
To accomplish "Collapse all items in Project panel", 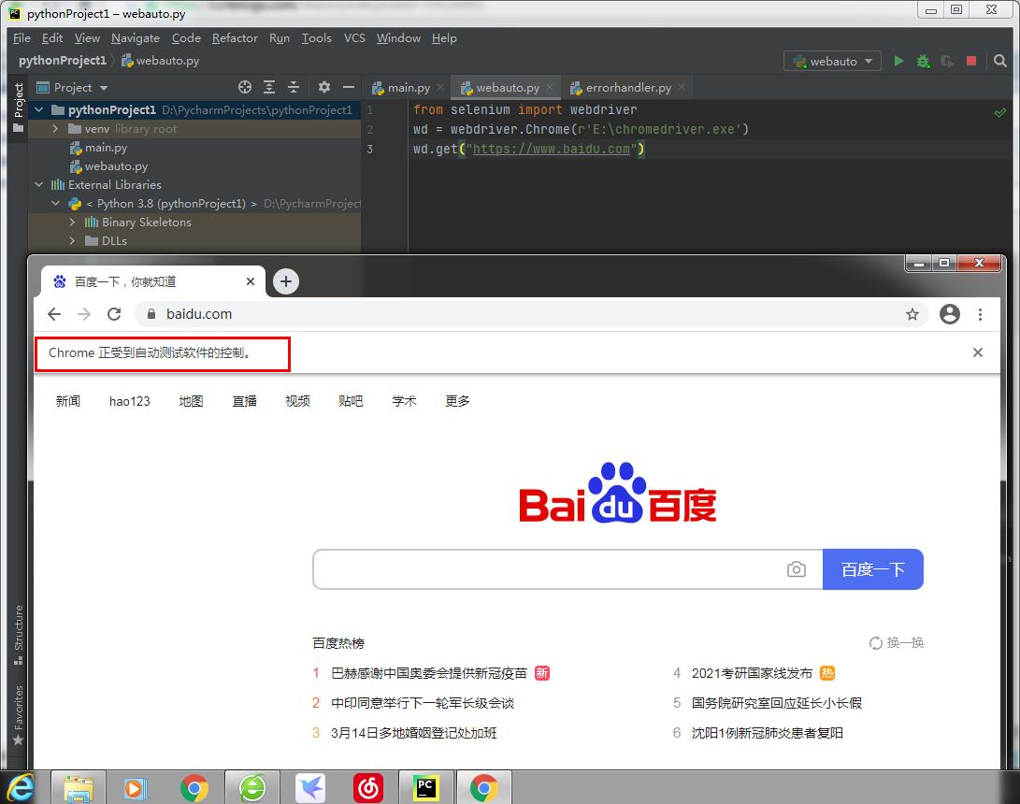I will pyautogui.click(x=294, y=87).
